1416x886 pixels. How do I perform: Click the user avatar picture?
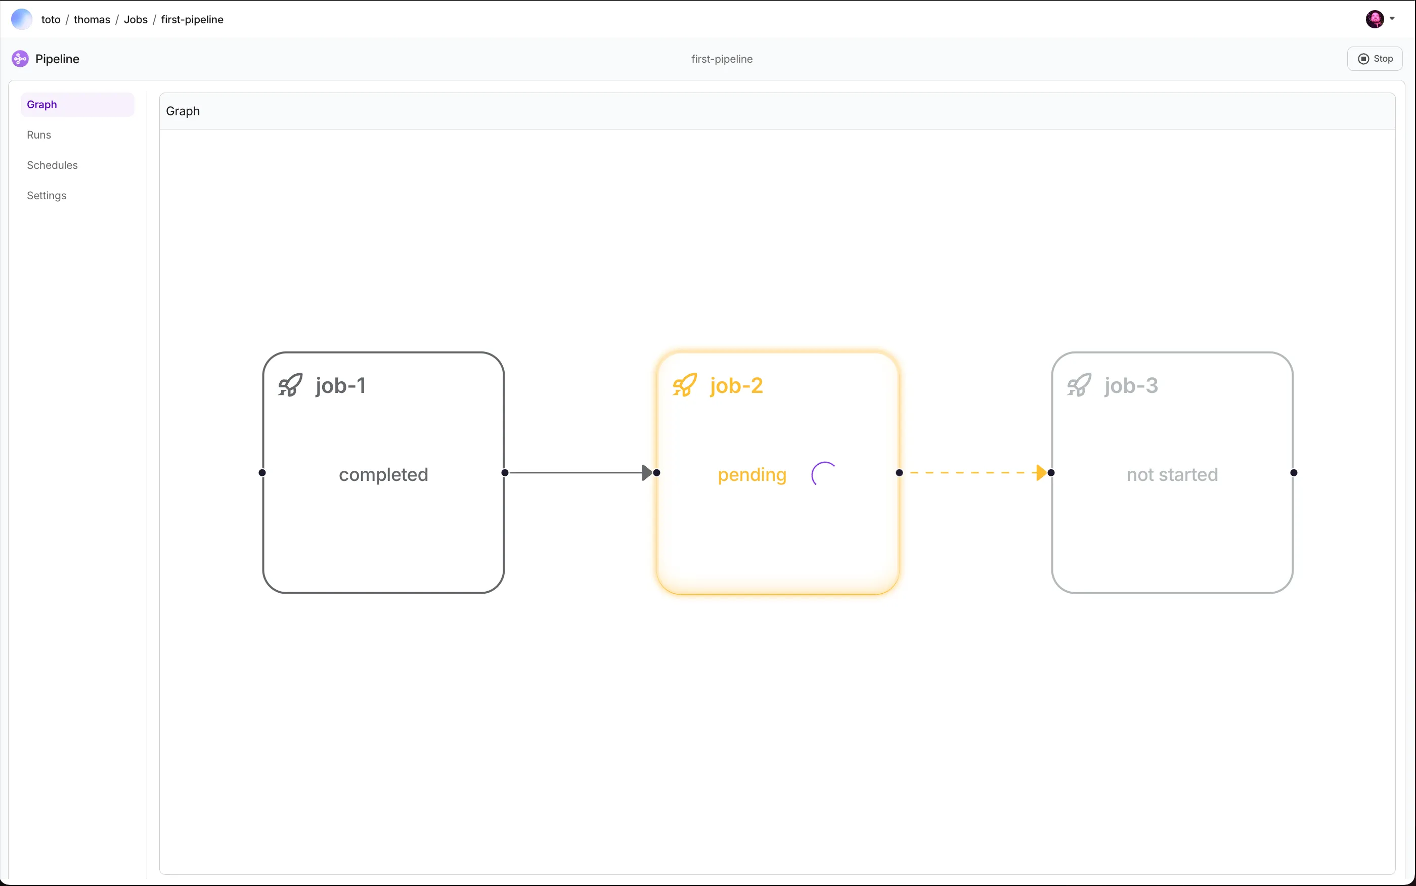point(1375,19)
